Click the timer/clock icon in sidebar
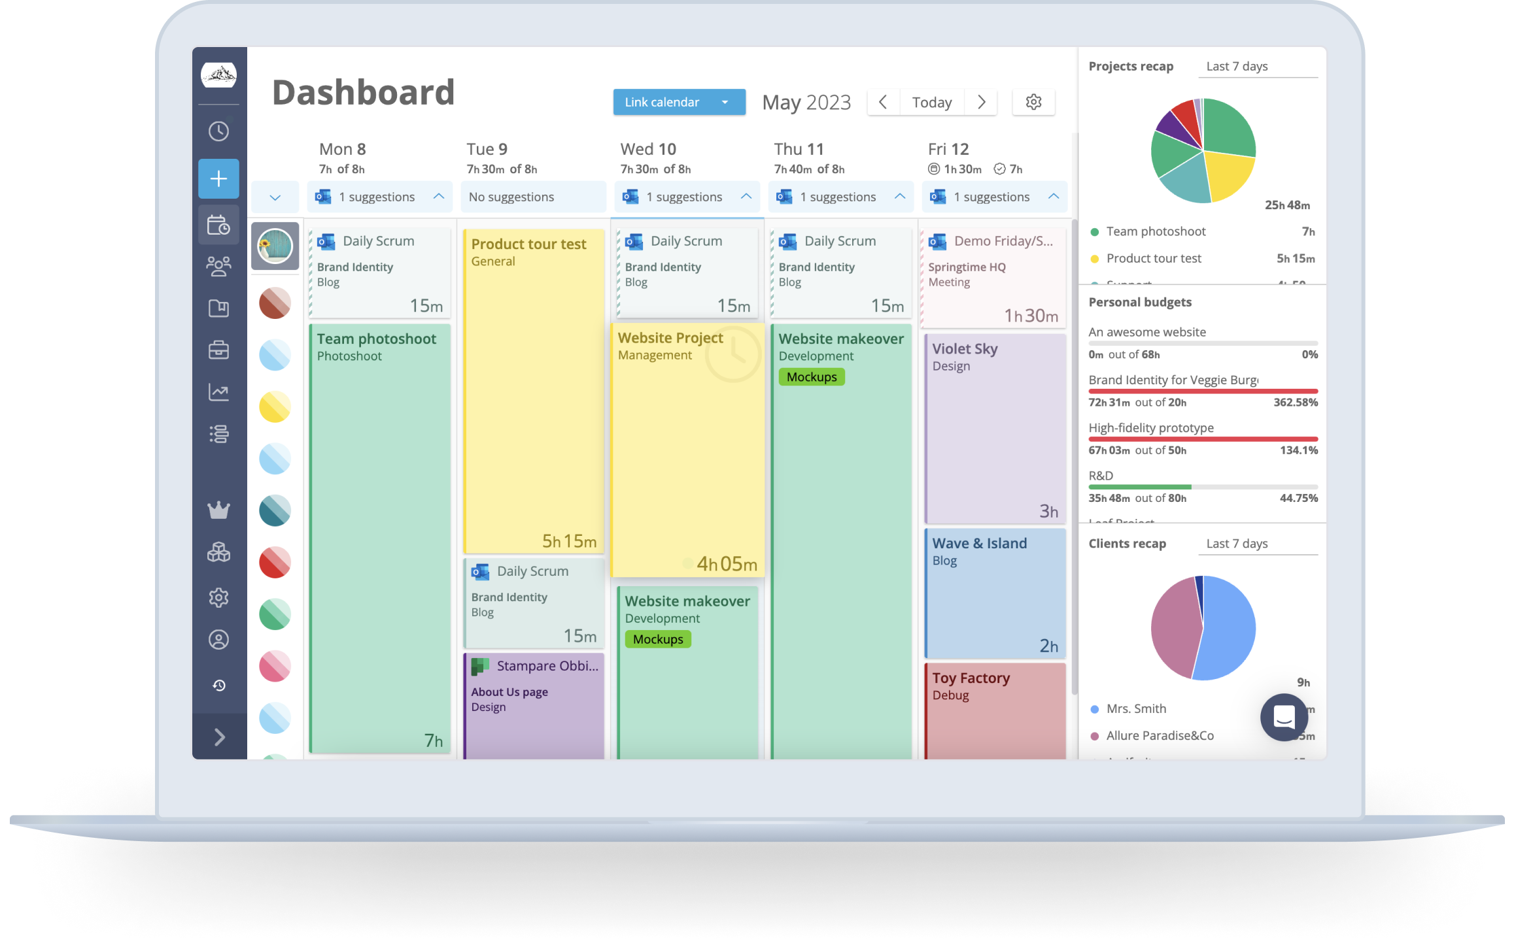Screen dimensions: 1516x945 point(219,129)
